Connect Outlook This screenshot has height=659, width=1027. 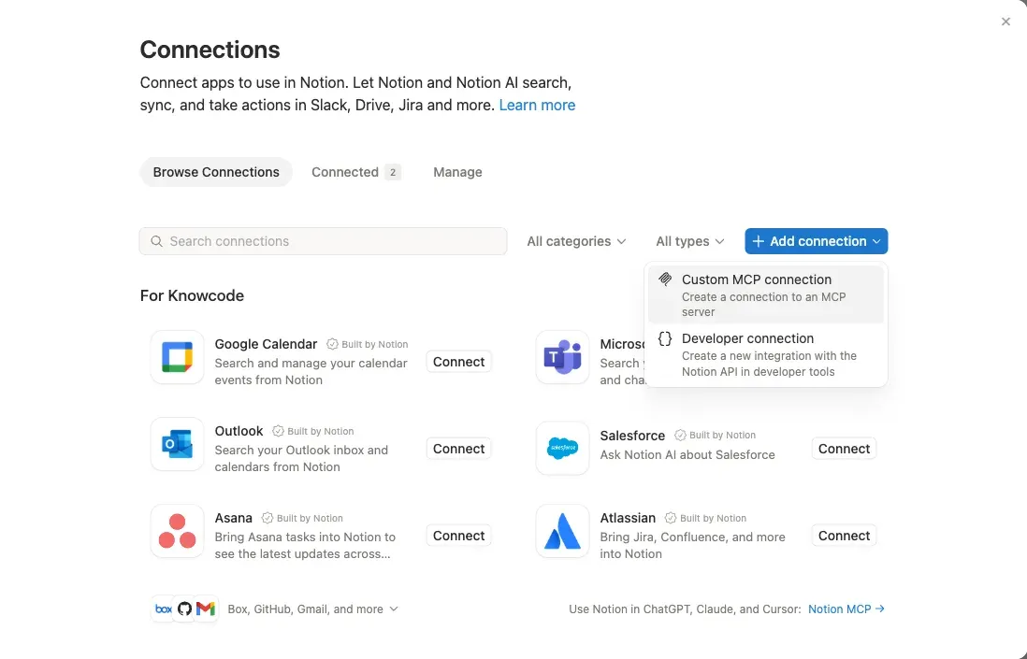458,449
